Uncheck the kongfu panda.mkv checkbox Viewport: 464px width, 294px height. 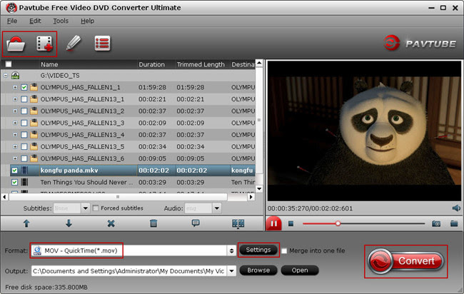click(14, 171)
